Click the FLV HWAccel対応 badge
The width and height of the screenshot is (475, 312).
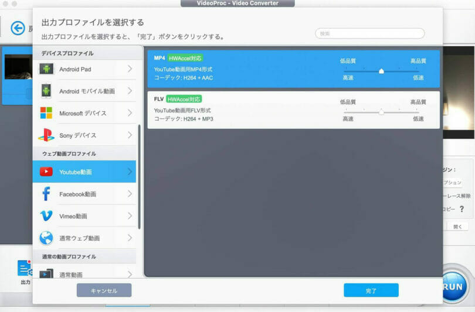(184, 99)
